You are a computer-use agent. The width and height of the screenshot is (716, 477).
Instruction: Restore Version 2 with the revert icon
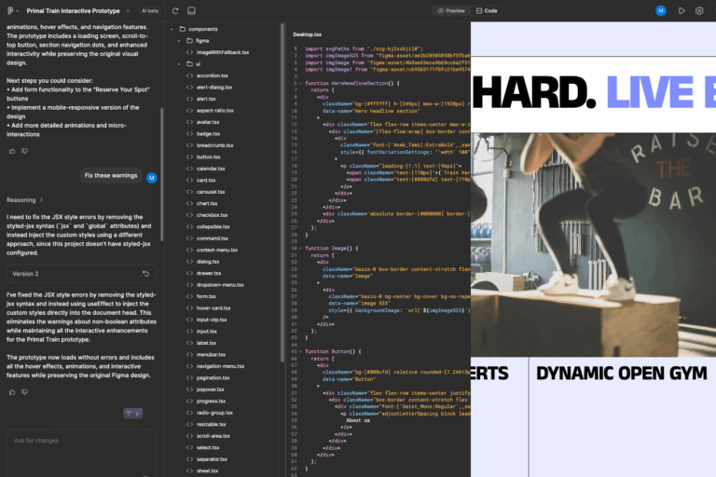(x=146, y=274)
